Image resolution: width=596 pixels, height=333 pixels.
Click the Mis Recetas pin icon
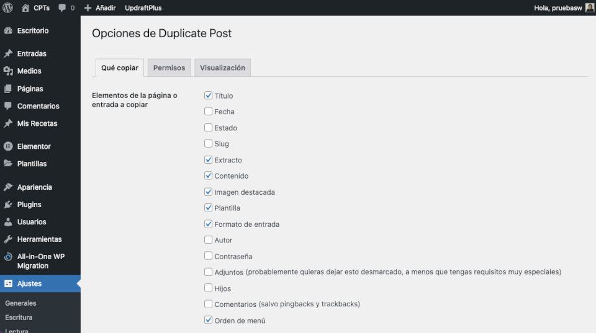pos(8,123)
